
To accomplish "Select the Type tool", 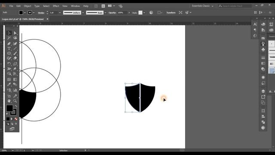I will (9, 49).
